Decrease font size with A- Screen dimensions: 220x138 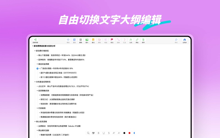(x=119, y=133)
